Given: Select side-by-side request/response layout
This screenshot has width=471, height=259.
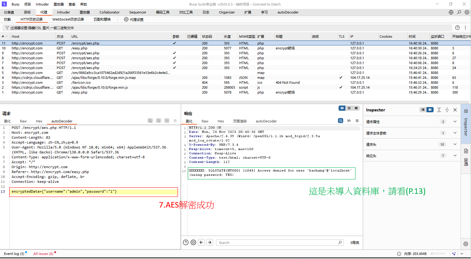Looking at the screenshot, I should 342,108.
